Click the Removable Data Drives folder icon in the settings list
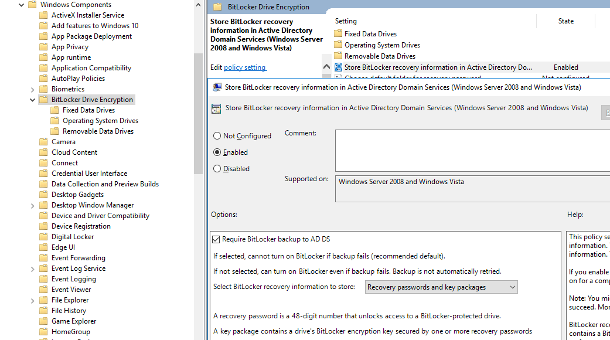This screenshot has height=340, width=610. click(338, 56)
